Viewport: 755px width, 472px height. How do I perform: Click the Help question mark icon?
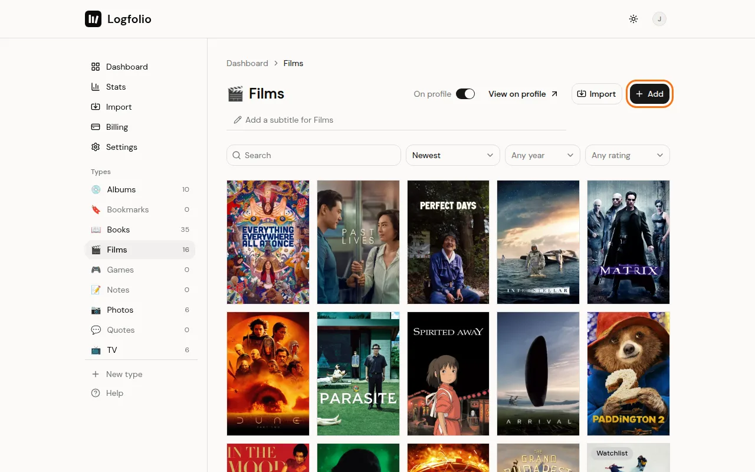[96, 393]
